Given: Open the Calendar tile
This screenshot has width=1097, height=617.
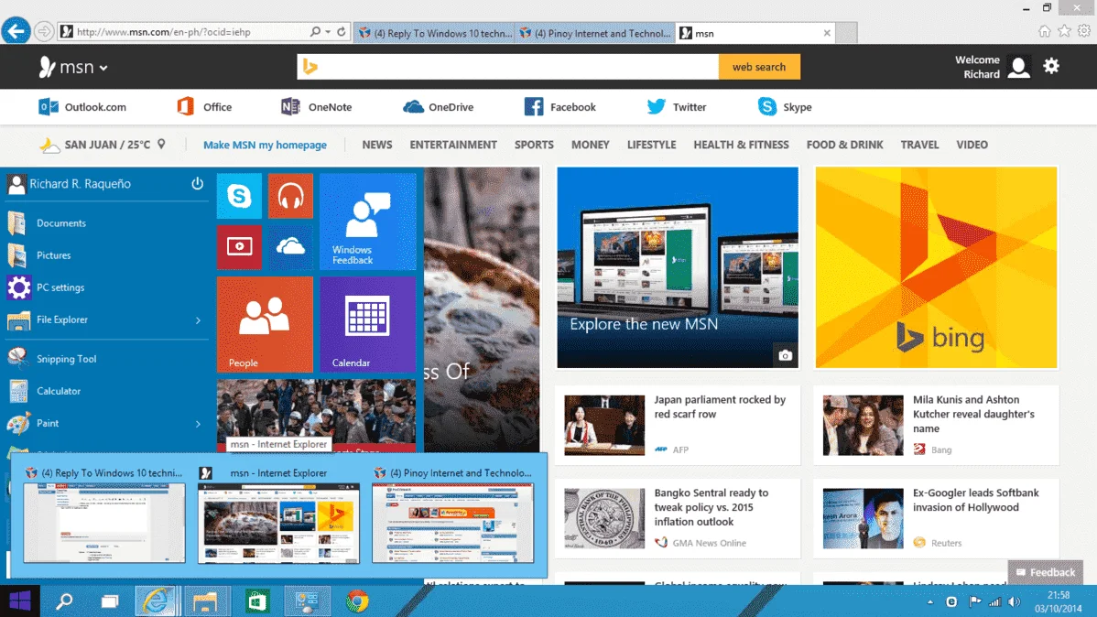Looking at the screenshot, I should [x=368, y=324].
